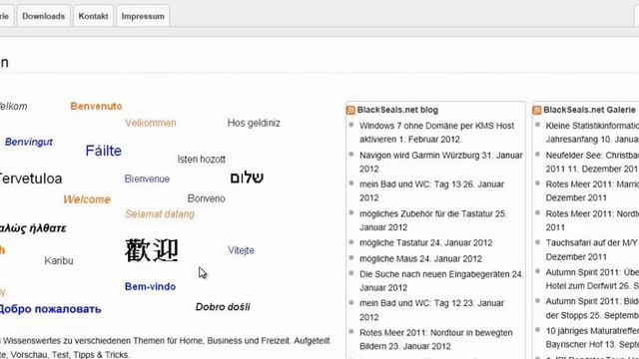639x359 pixels.
Task: Open gallery entry 'Tauchsafari auf der M/Y'
Action: pos(592,249)
